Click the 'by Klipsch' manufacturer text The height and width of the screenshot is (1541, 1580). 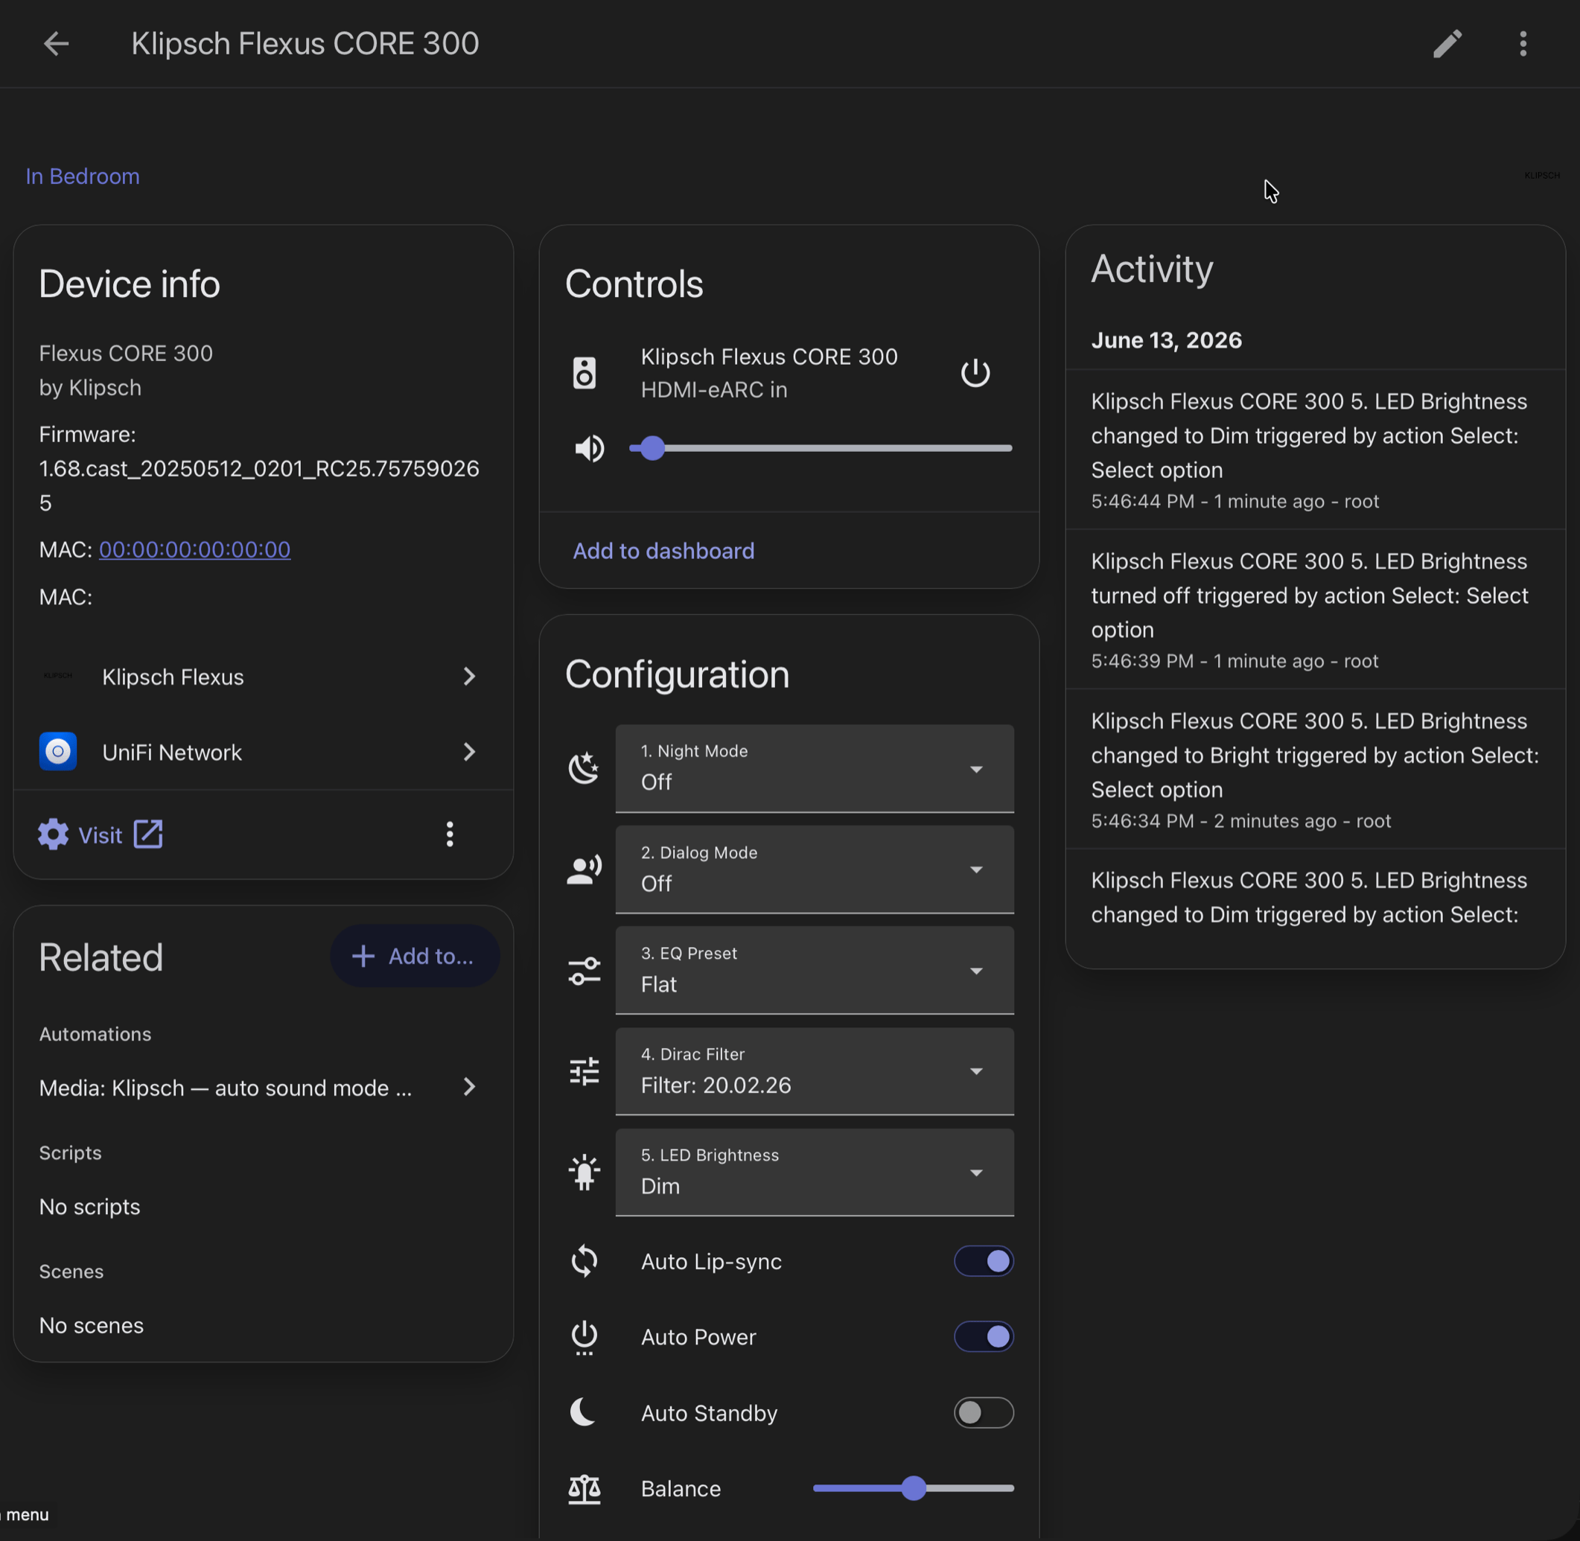pos(91,389)
